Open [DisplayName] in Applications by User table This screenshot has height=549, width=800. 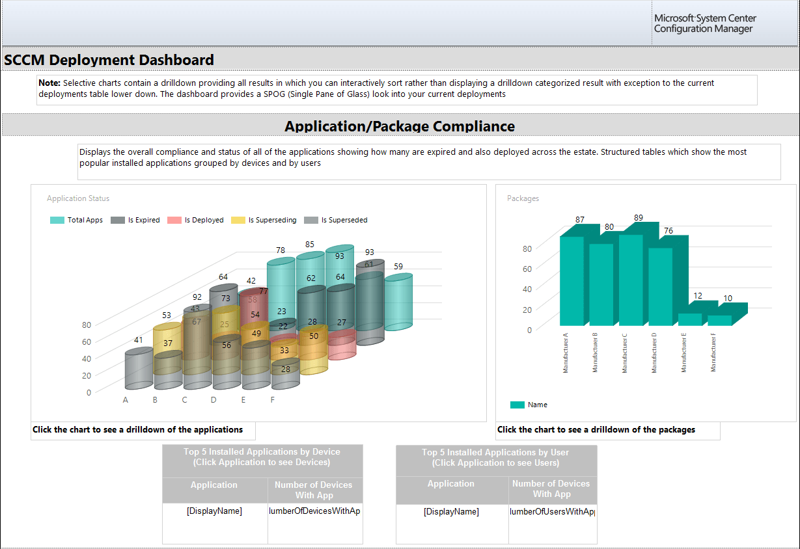[451, 512]
